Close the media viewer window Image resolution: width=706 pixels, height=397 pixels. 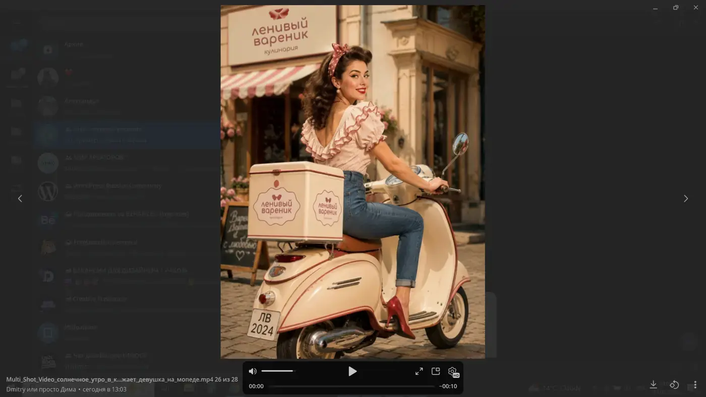[696, 8]
